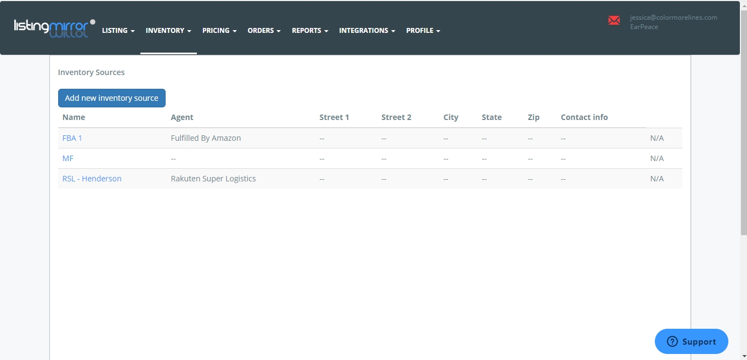The height and width of the screenshot is (360, 747).
Task: Click the page vertical scrollbar
Action: [743, 164]
